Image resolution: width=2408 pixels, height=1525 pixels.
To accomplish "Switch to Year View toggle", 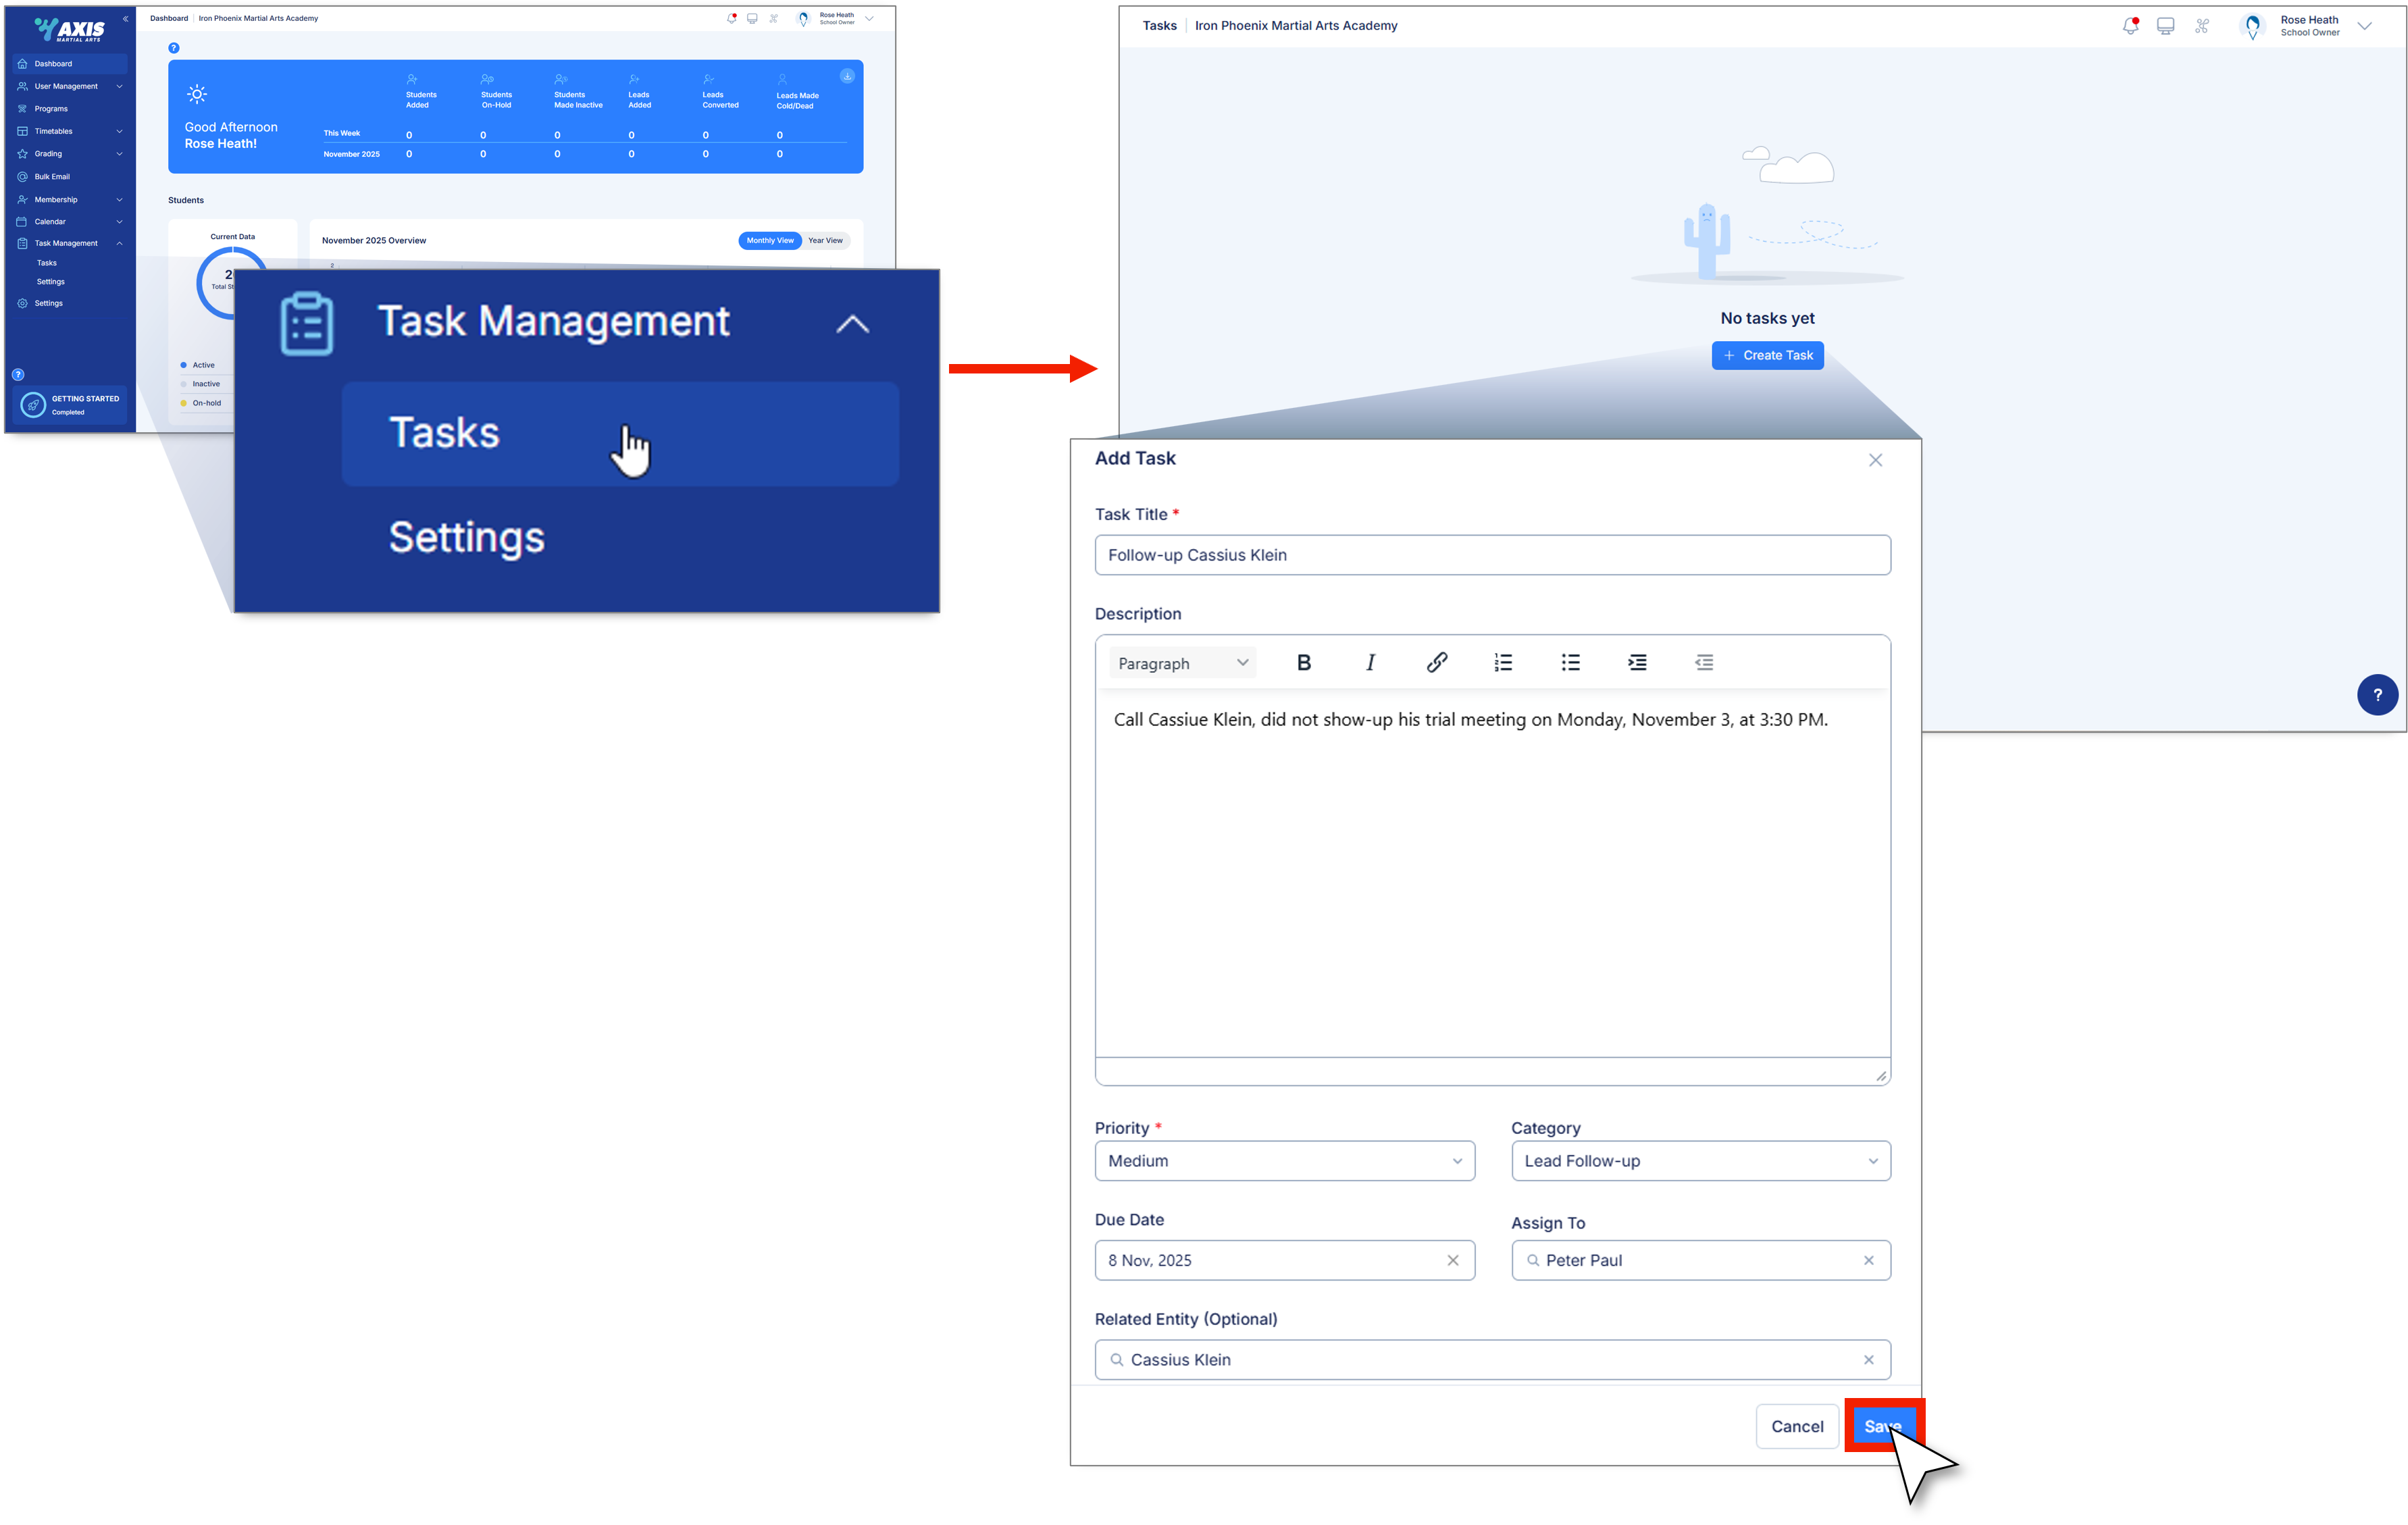I will 825,240.
